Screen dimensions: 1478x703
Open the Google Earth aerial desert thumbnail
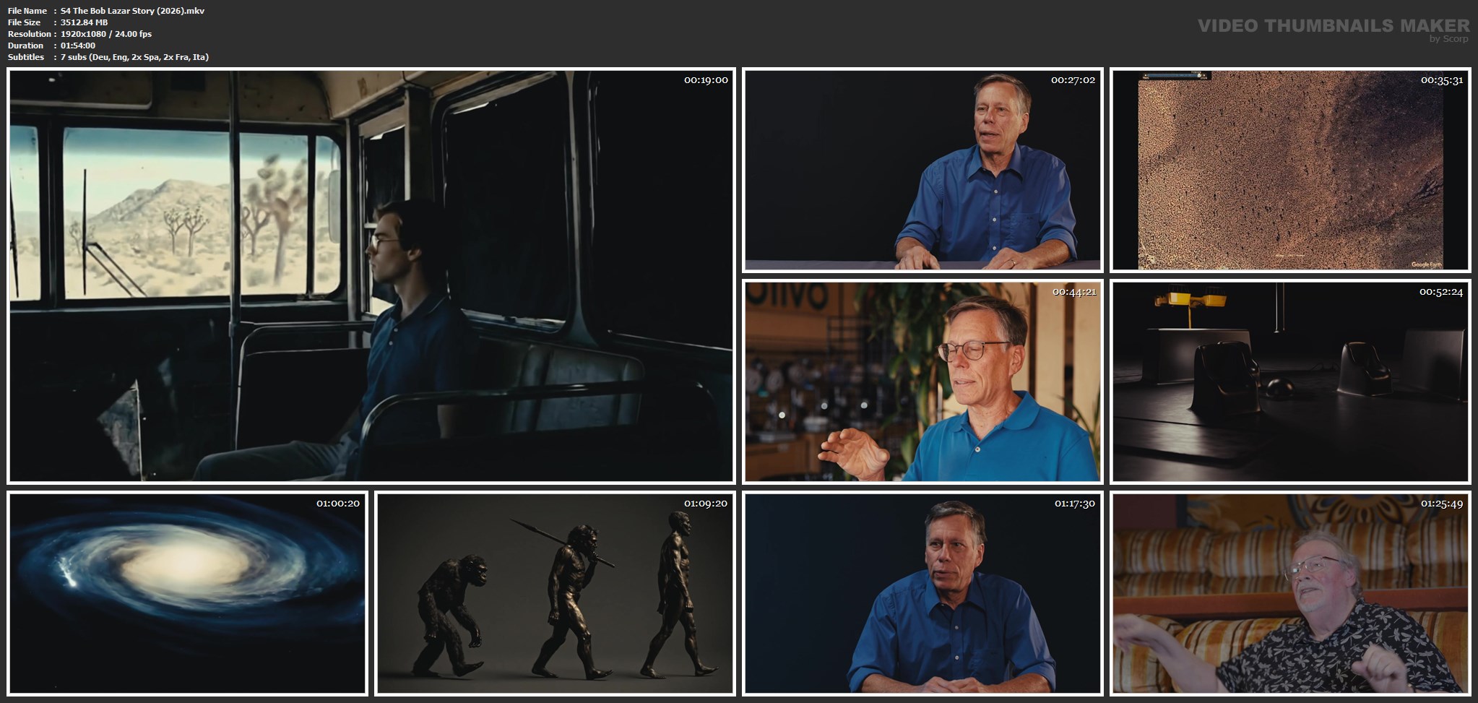point(1289,171)
